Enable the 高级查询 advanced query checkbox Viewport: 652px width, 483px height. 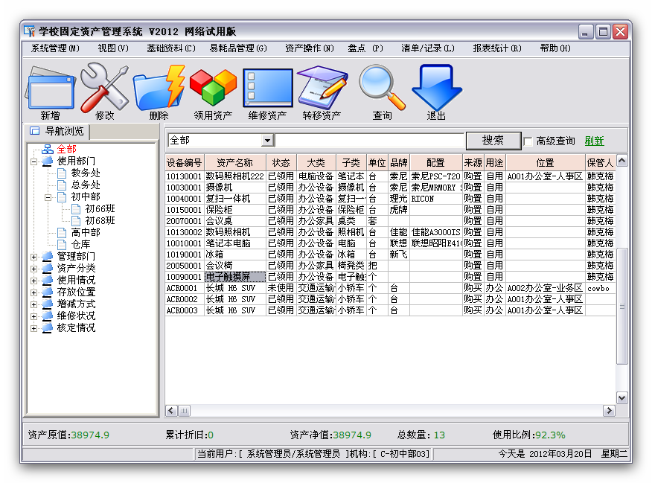tap(526, 141)
